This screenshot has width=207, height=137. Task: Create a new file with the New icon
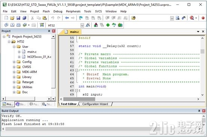(6, 18)
